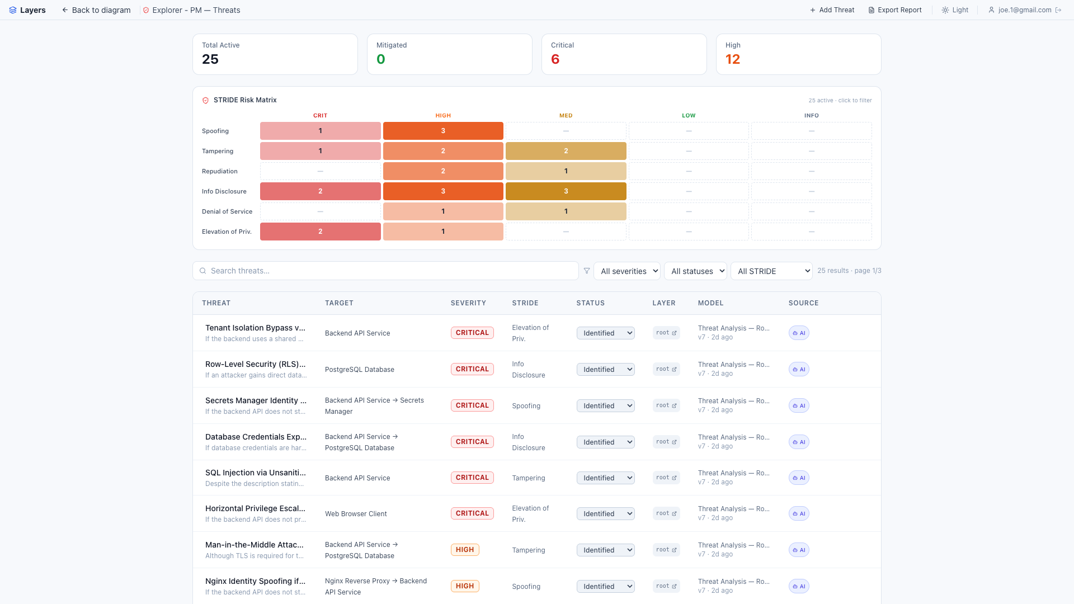Select the High count summary card
Image resolution: width=1074 pixels, height=604 pixels.
pos(799,54)
